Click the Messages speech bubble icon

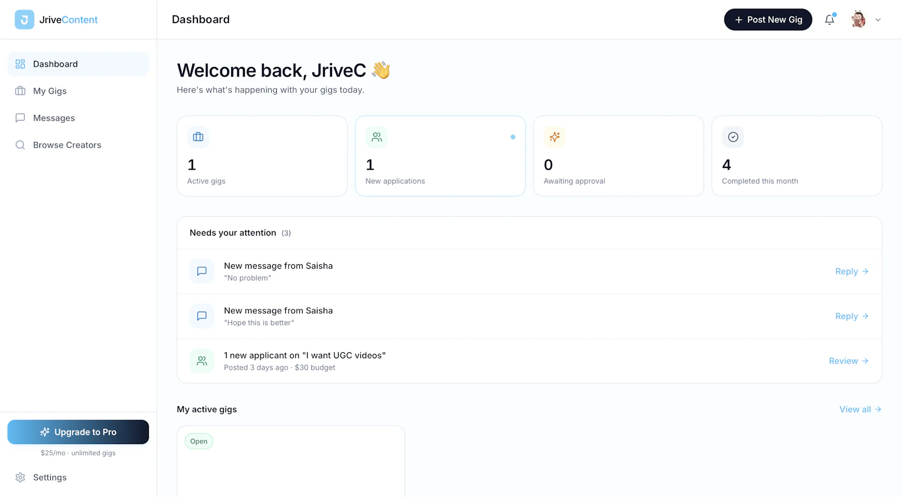click(20, 118)
